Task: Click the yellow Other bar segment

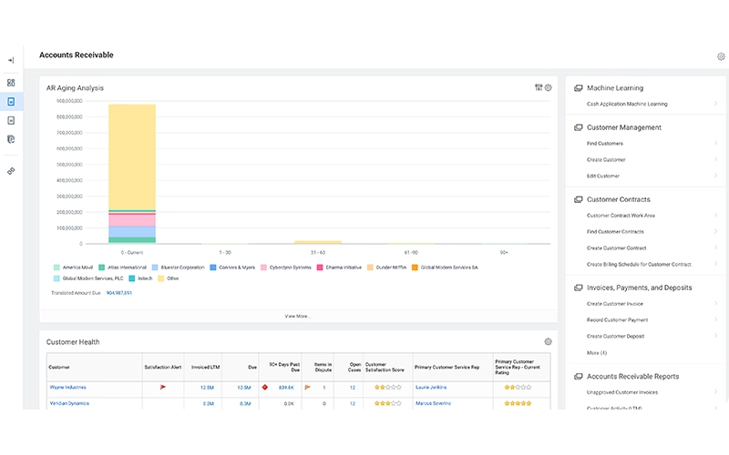Action: point(132,157)
